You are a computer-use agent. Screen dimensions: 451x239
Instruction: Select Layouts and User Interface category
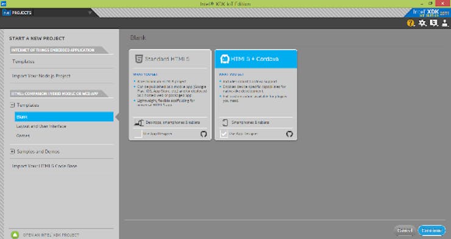[41, 126]
